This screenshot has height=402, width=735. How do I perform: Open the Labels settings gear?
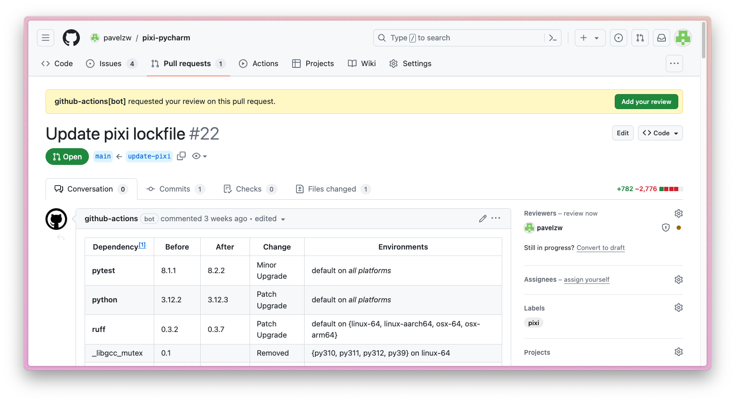tap(678, 308)
